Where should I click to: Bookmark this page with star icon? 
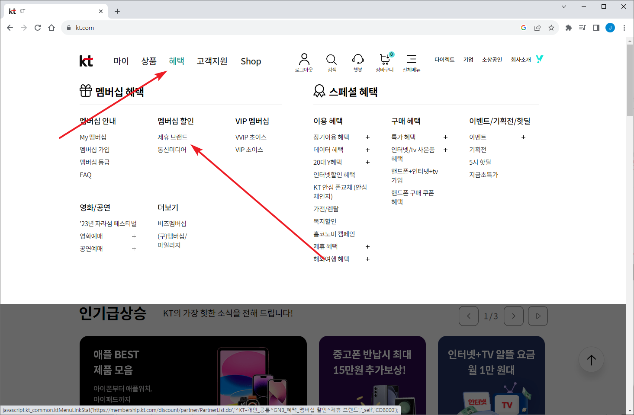551,28
